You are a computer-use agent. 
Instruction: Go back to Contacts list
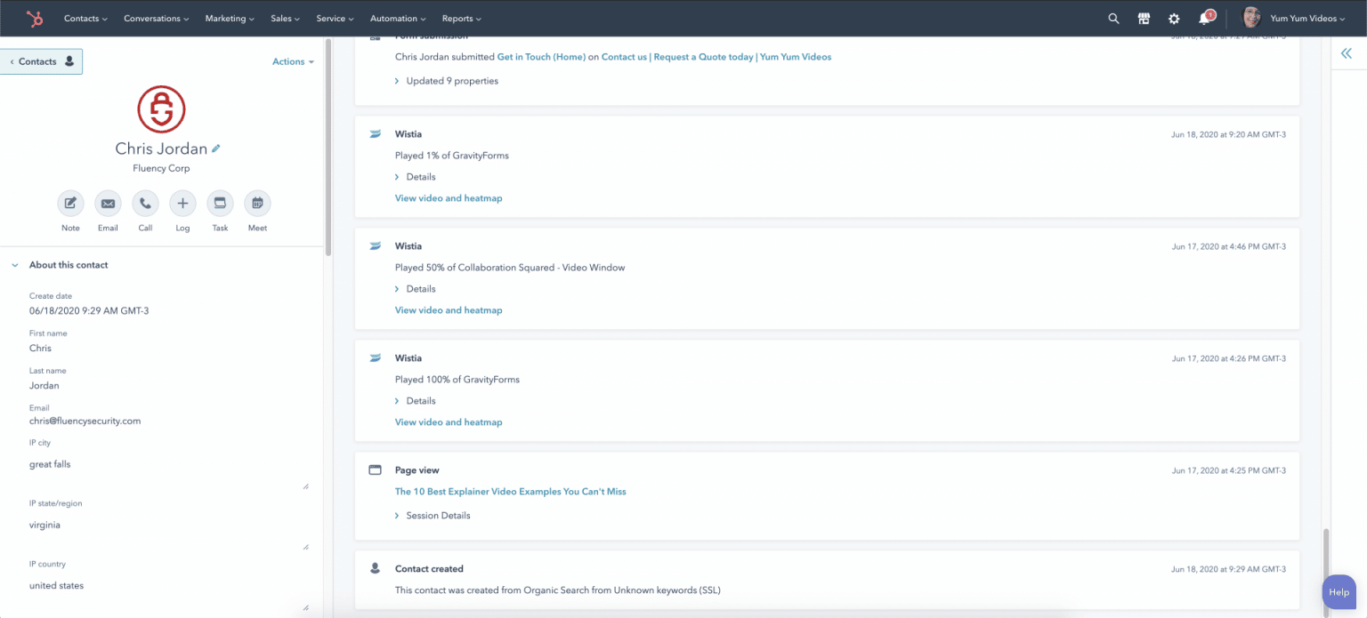click(x=41, y=61)
